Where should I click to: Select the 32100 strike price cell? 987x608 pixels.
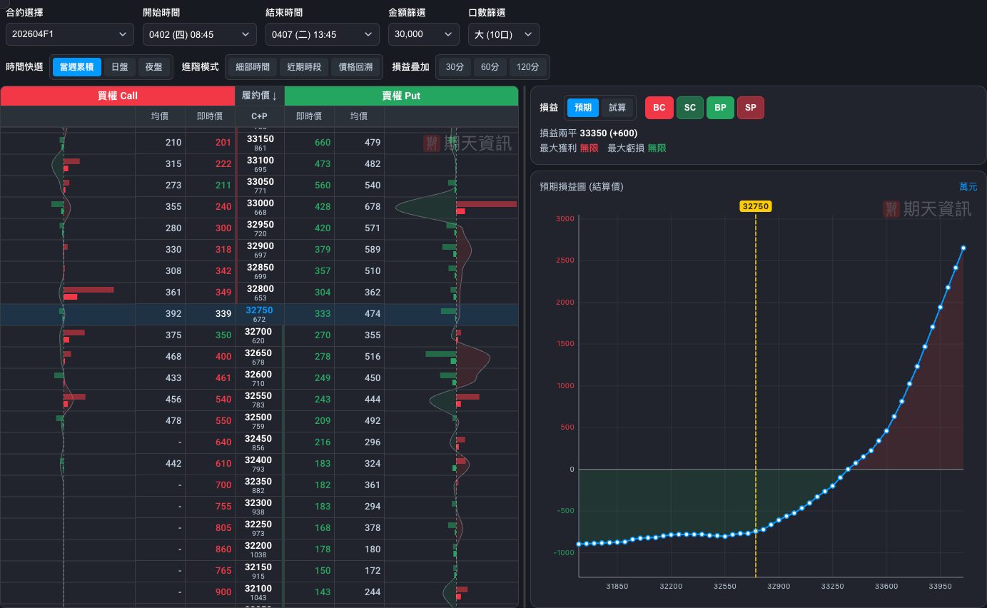(260, 592)
